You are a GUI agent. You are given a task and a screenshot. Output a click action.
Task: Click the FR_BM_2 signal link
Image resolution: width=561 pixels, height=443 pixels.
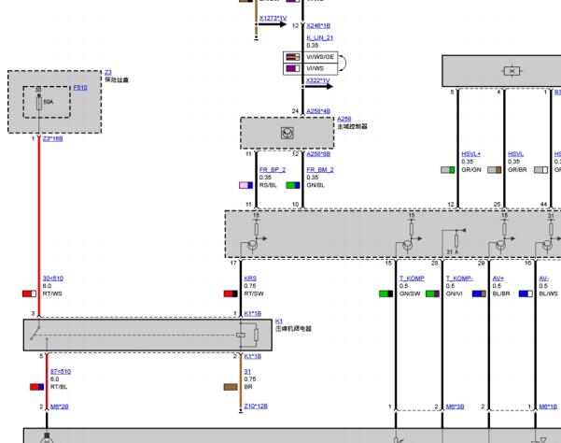[320, 169]
